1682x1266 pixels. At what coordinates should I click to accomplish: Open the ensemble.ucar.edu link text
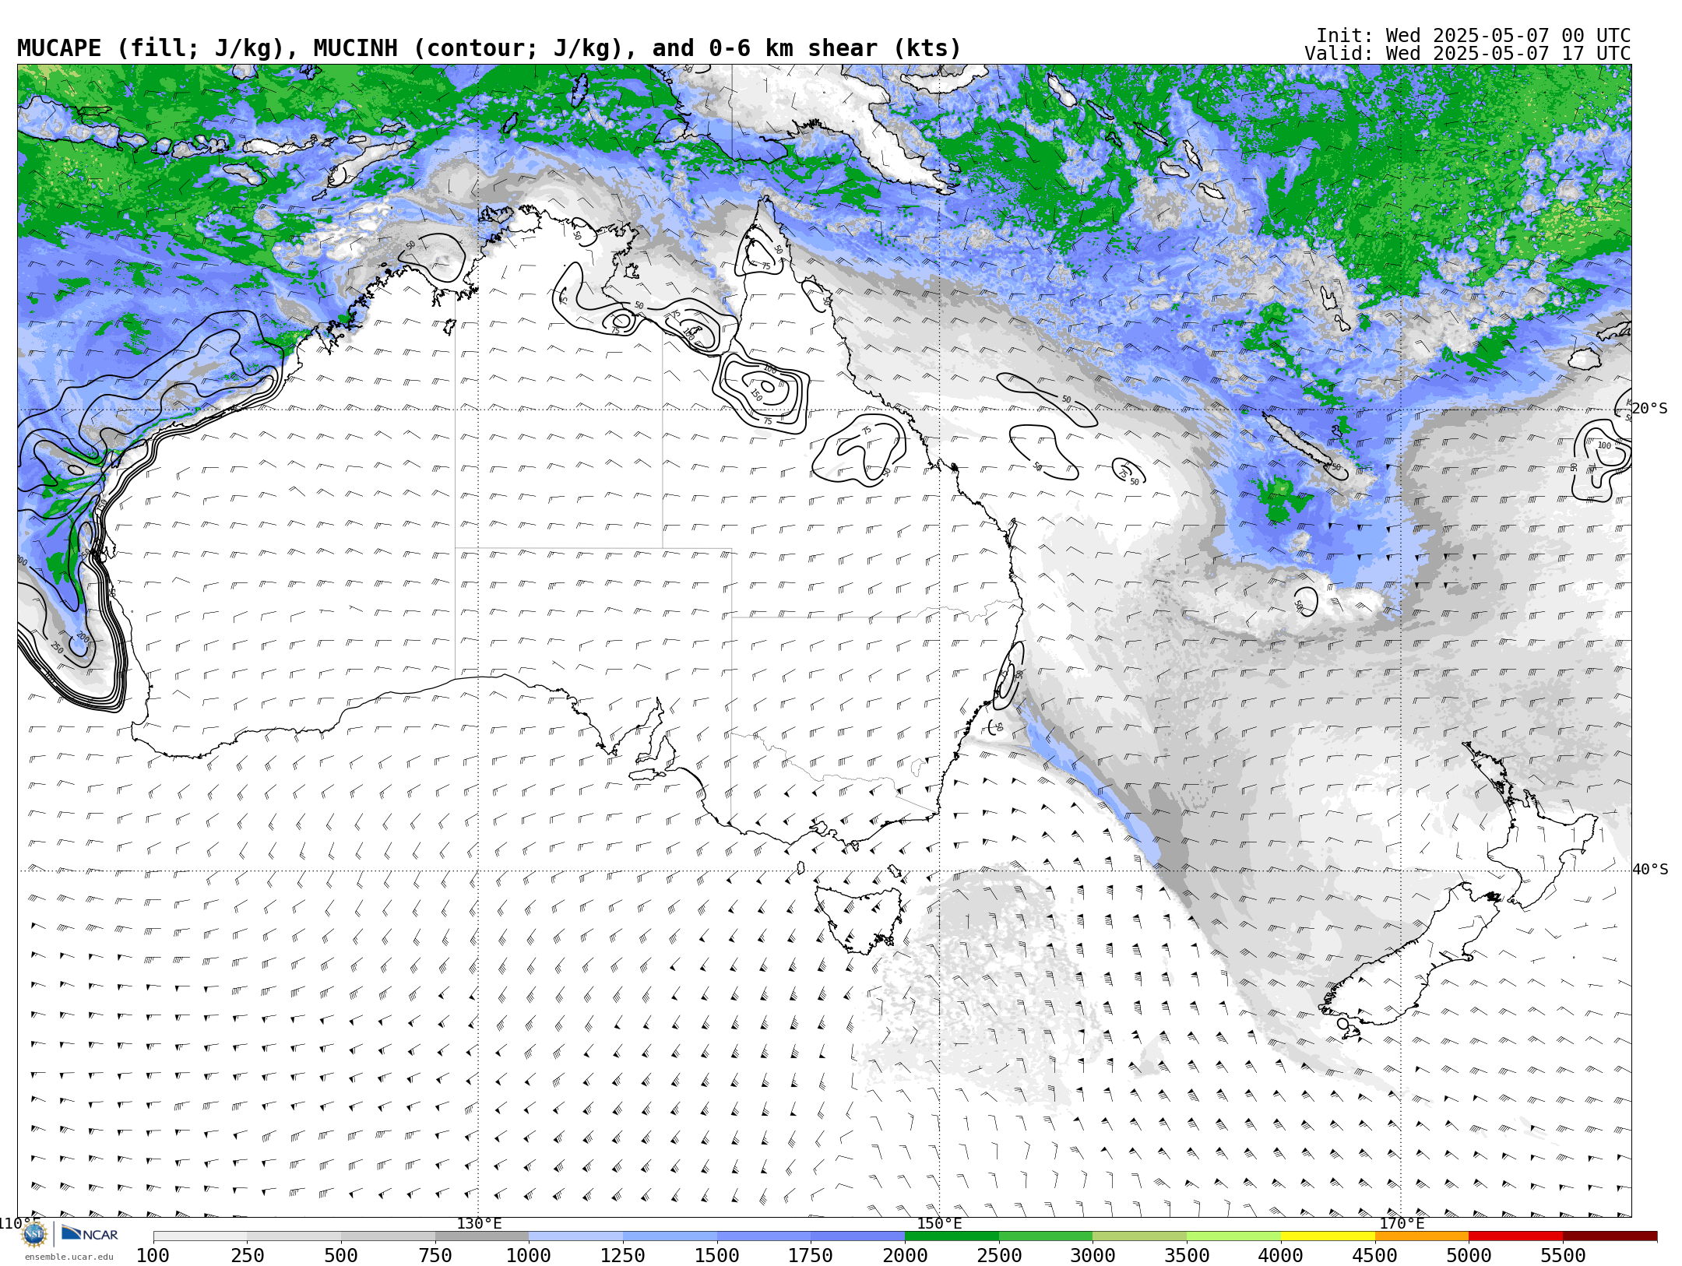pyautogui.click(x=69, y=1257)
